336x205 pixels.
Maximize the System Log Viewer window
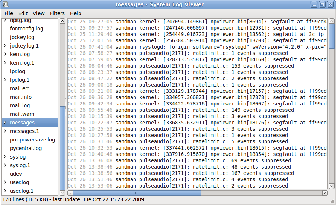coord(322,4)
